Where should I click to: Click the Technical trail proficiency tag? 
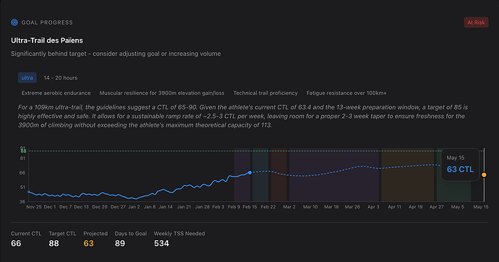coord(265,93)
